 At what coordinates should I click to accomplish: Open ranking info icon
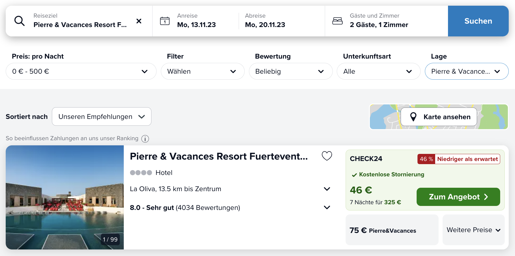[x=145, y=139]
